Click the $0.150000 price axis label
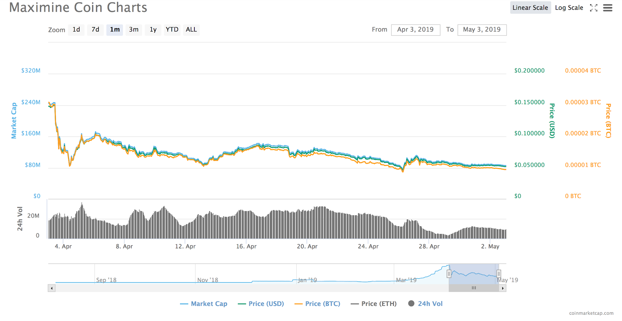The image size is (622, 321). 529,102
